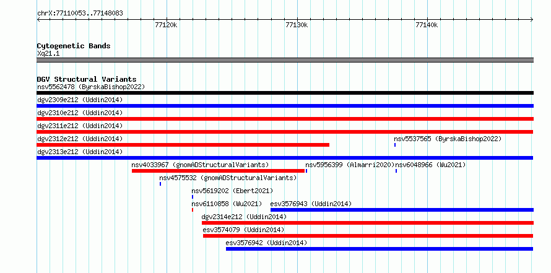The image size is (551, 273).
Task: Click the DGV Structural Variants track title
Action: click(87, 79)
